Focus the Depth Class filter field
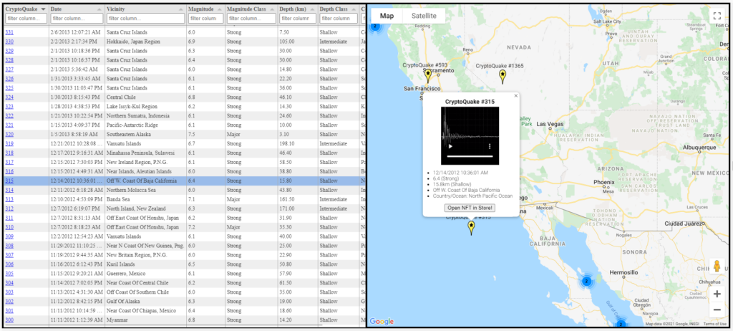This screenshot has width=733, height=331. (x=339, y=18)
